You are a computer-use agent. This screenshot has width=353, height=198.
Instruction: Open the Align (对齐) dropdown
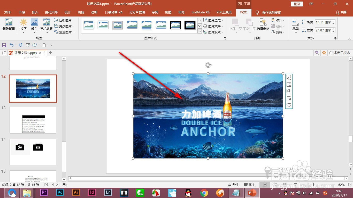coord(278,20)
